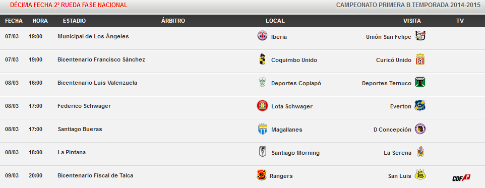This screenshot has height=188, width=485.
Task: Click the D Concepción purple crest
Action: tap(420, 129)
